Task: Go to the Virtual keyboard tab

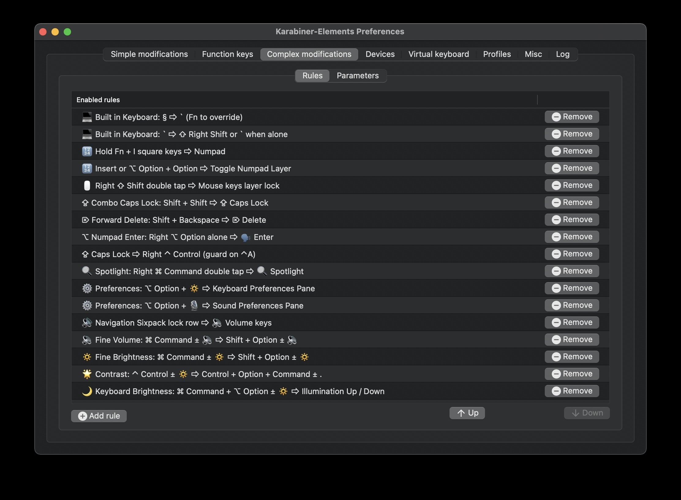Action: point(439,54)
